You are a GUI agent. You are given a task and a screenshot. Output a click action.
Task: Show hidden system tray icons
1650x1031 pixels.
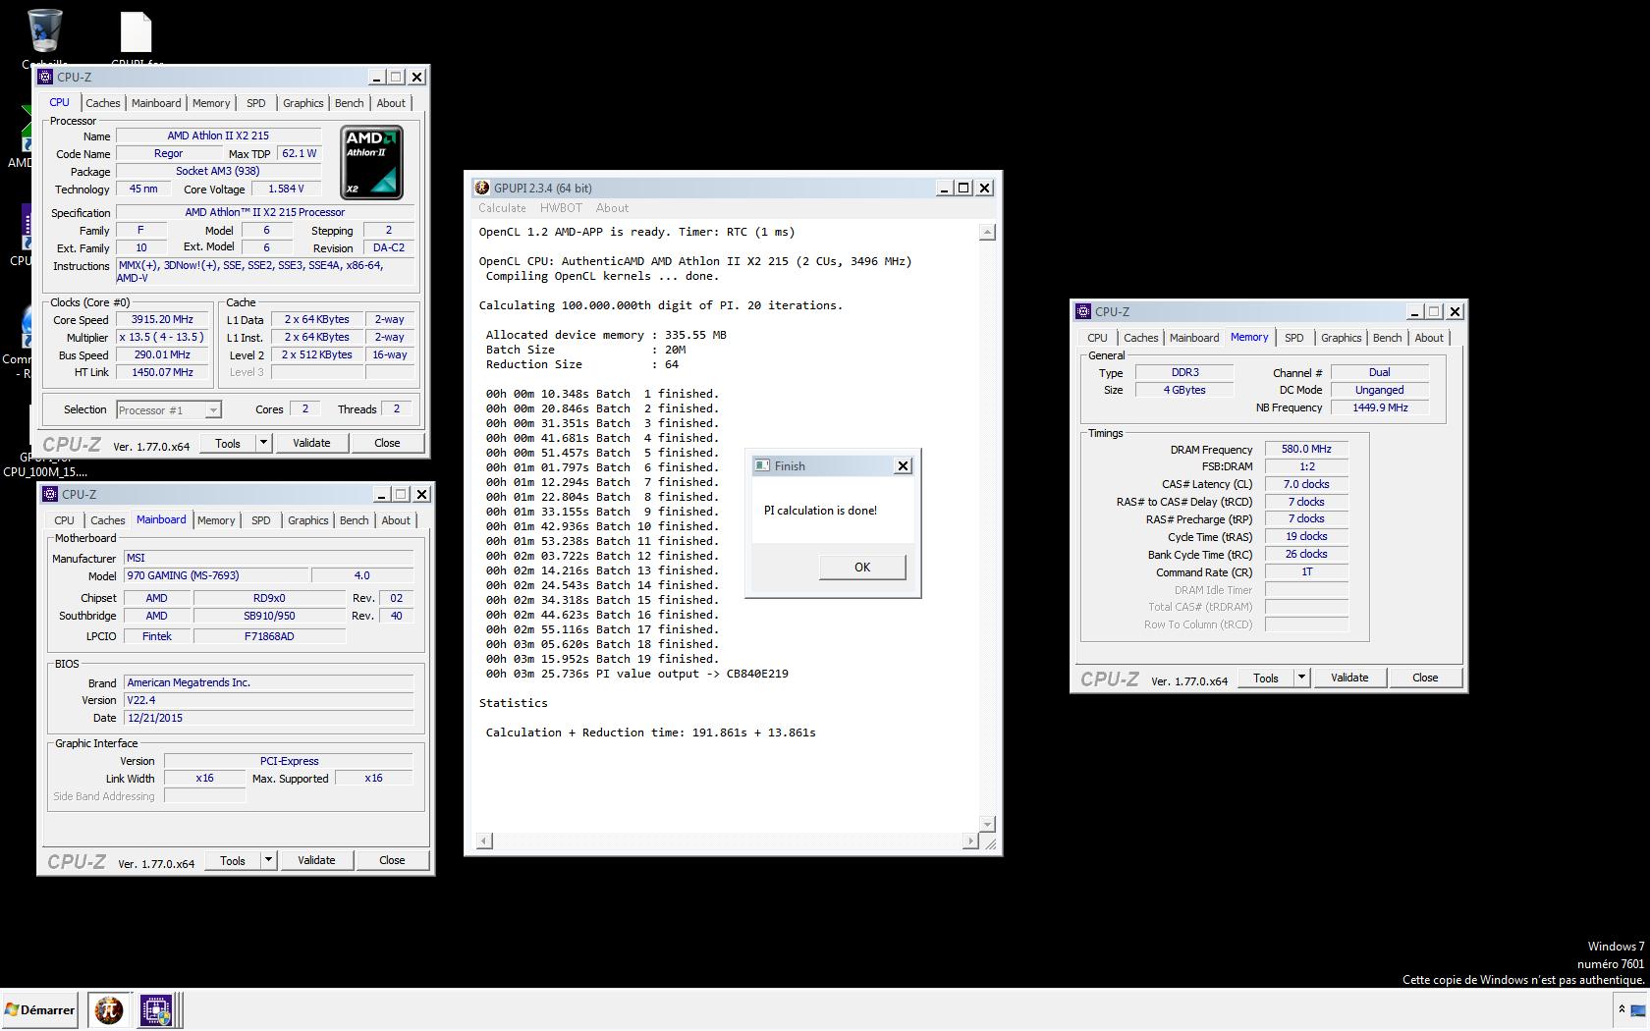pos(1622,1008)
